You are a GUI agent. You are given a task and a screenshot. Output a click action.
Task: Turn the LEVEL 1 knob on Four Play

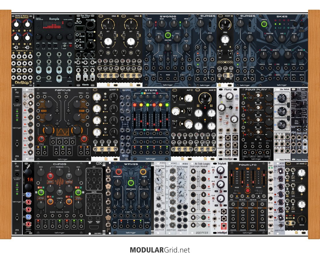click(269, 98)
